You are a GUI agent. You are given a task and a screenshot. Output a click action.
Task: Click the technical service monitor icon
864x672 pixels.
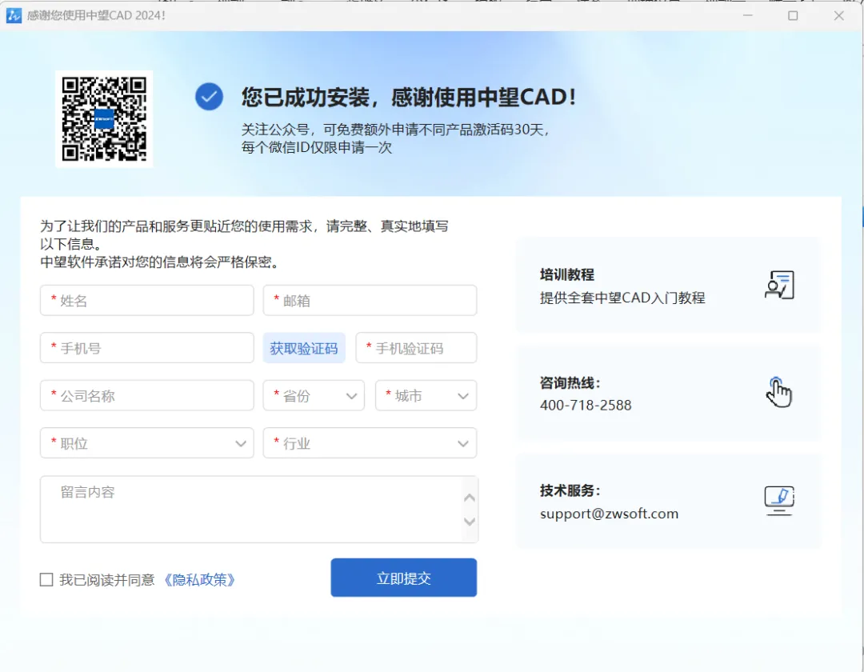778,501
